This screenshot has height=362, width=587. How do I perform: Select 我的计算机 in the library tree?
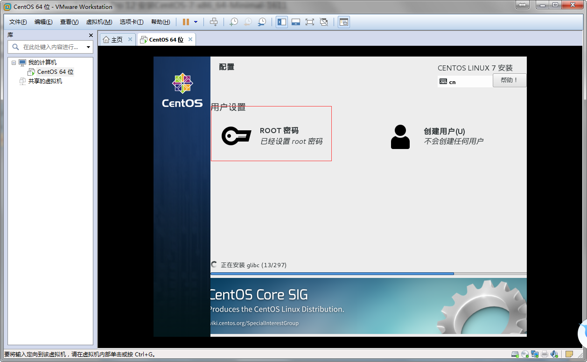42,63
